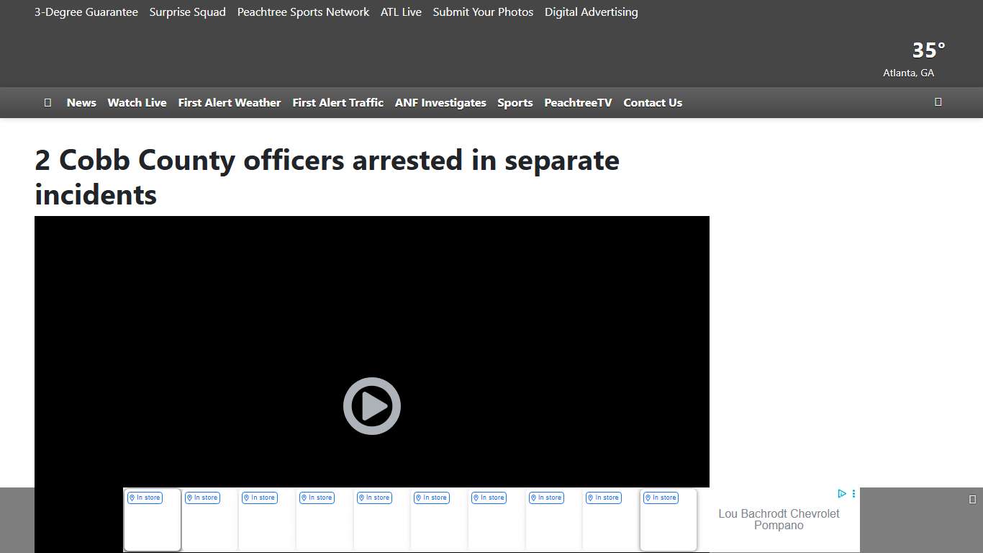Screen dimensions: 983x553
Task: Click the Lou Bachrodt Chevrolet Pompano ad
Action: [779, 519]
